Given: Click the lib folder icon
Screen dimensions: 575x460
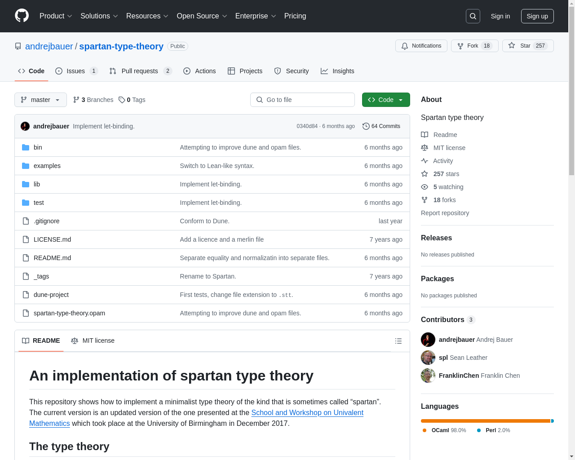Looking at the screenshot, I should [x=26, y=184].
